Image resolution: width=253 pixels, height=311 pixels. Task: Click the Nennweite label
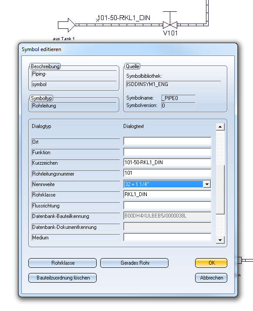tap(76, 184)
